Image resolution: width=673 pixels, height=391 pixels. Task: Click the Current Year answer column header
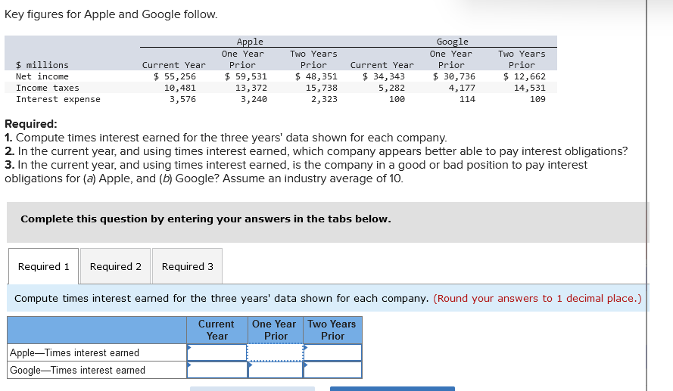pyautogui.click(x=217, y=330)
